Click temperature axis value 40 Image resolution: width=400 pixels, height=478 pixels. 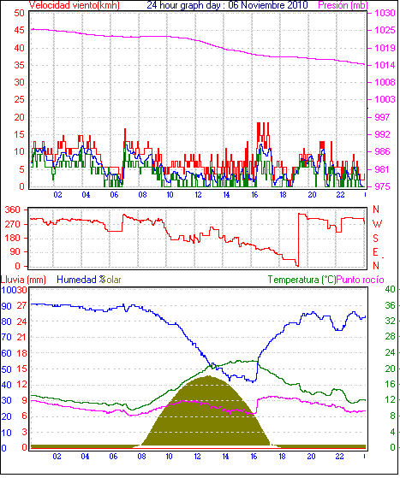click(x=390, y=289)
